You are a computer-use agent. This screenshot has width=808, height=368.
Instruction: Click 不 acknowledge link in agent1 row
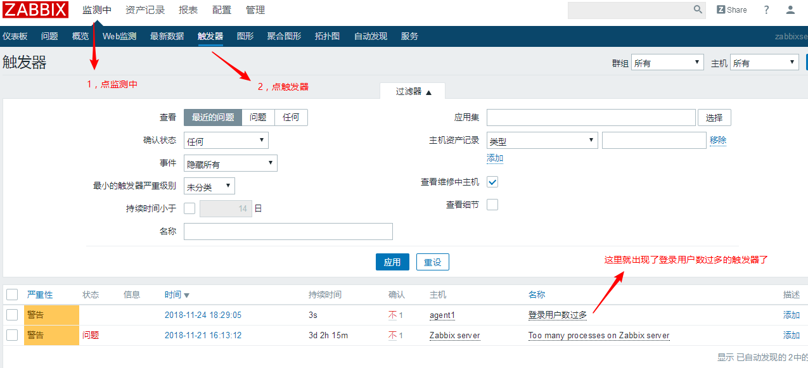pyautogui.click(x=392, y=315)
